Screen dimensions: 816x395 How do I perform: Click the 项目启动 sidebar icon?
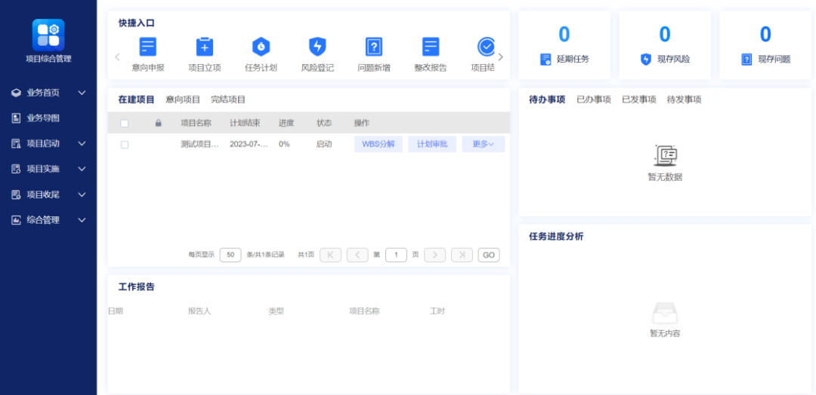tap(16, 144)
